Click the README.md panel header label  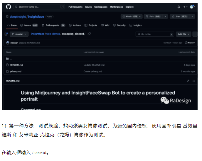(13, 81)
